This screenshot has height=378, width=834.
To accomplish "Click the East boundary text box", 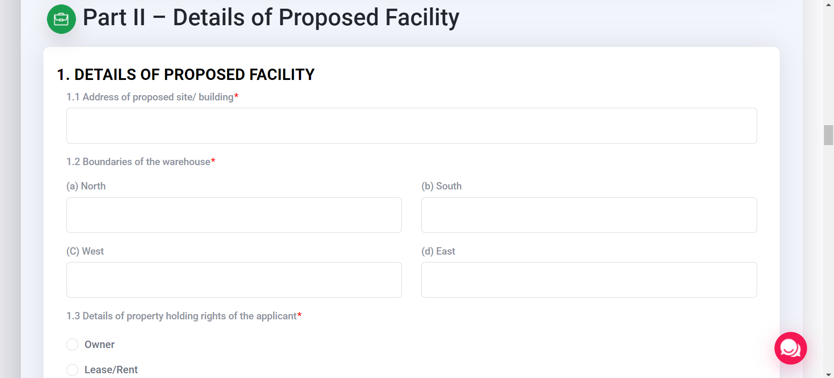I will (589, 279).
